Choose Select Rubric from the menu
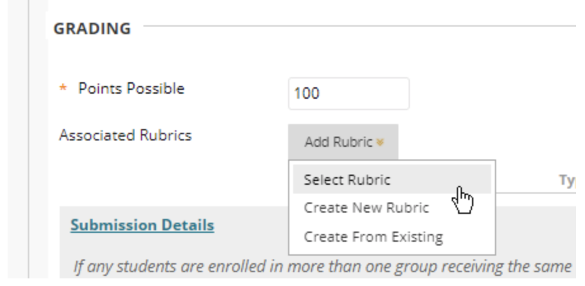 (347, 180)
